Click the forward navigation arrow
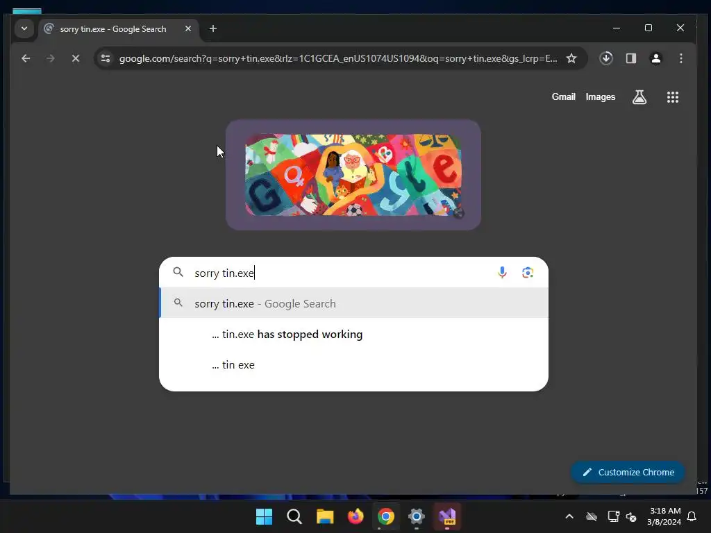Viewport: 711px width, 533px height. [51, 58]
